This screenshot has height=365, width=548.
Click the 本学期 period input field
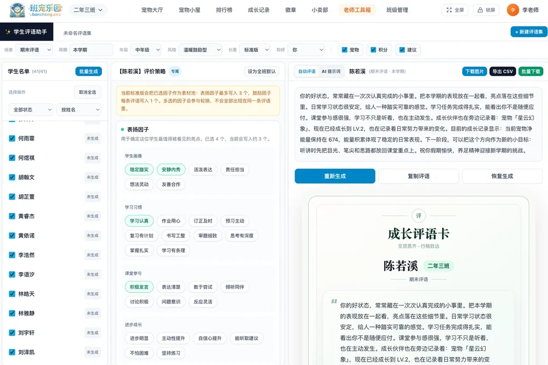tap(91, 50)
